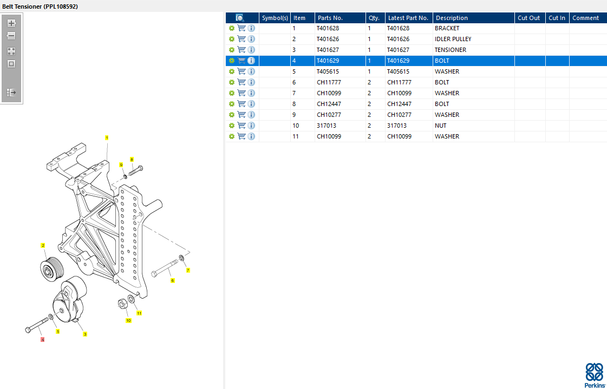Click the Perkins logo
The image size is (607, 389).
click(594, 375)
